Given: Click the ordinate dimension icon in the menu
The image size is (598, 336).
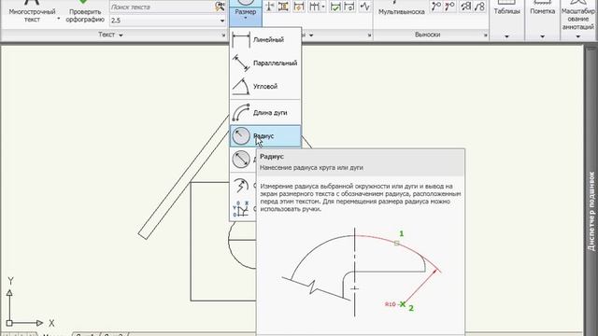Looking at the screenshot, I should [241, 209].
